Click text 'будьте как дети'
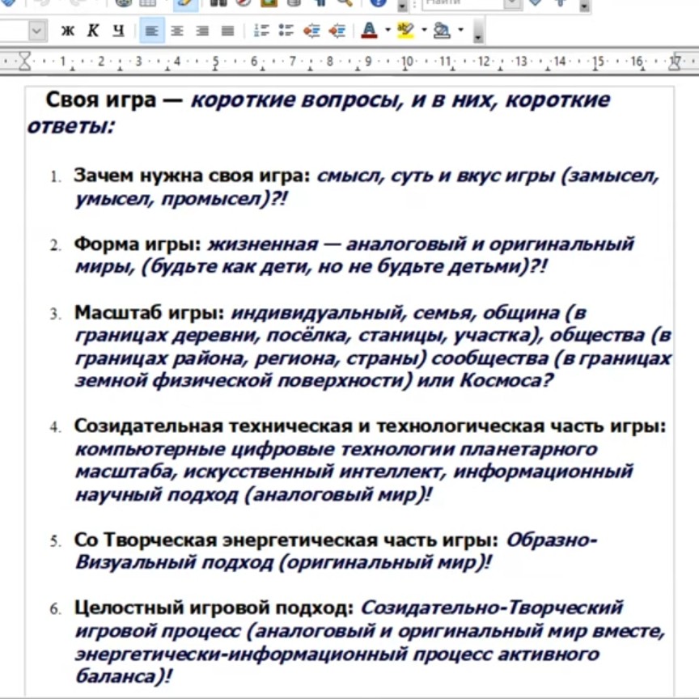699x699 pixels. 228,266
